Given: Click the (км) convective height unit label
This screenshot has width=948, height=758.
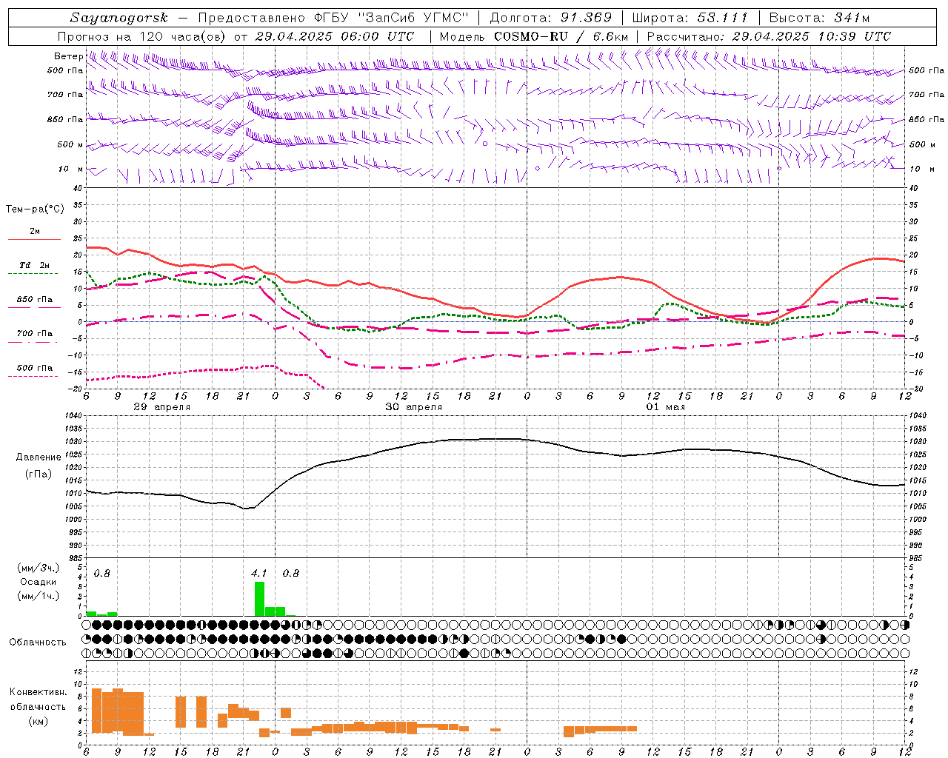Looking at the screenshot, I should point(38,721).
